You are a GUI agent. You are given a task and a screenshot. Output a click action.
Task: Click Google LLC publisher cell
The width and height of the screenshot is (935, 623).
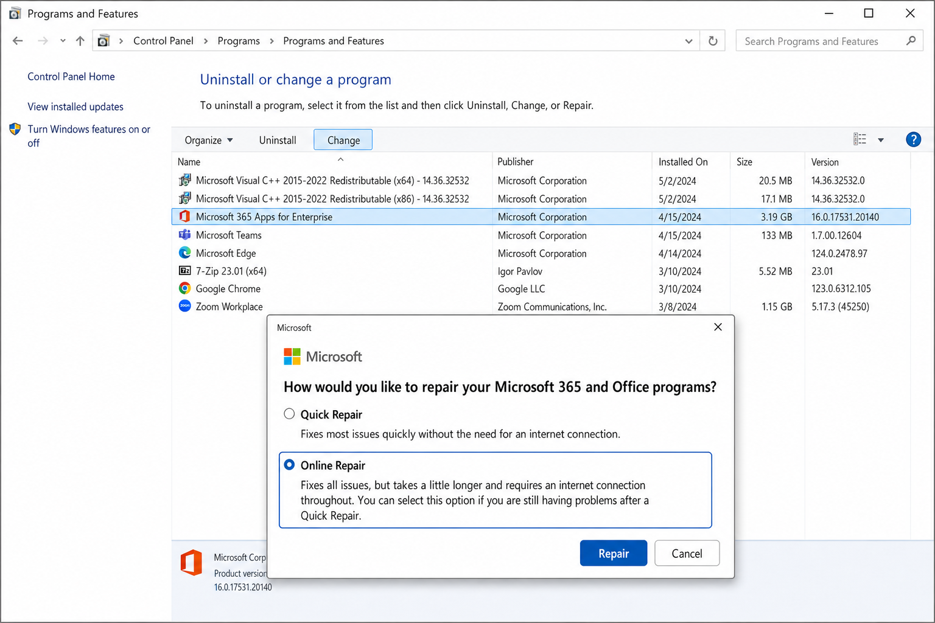point(522,289)
